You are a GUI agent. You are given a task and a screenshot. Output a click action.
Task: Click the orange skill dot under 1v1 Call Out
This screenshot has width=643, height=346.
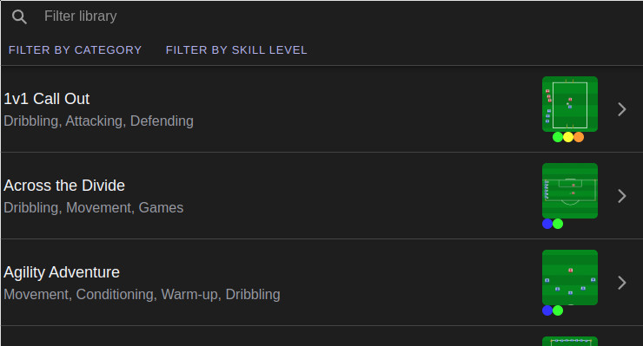579,137
